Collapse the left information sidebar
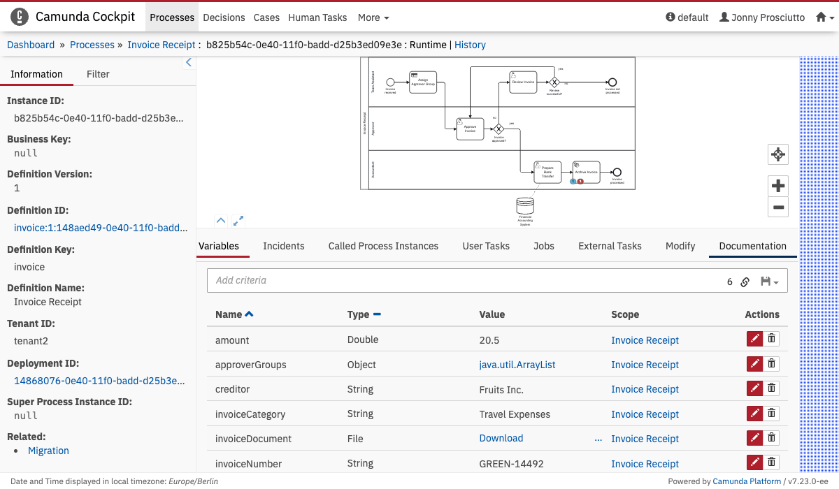 click(188, 63)
